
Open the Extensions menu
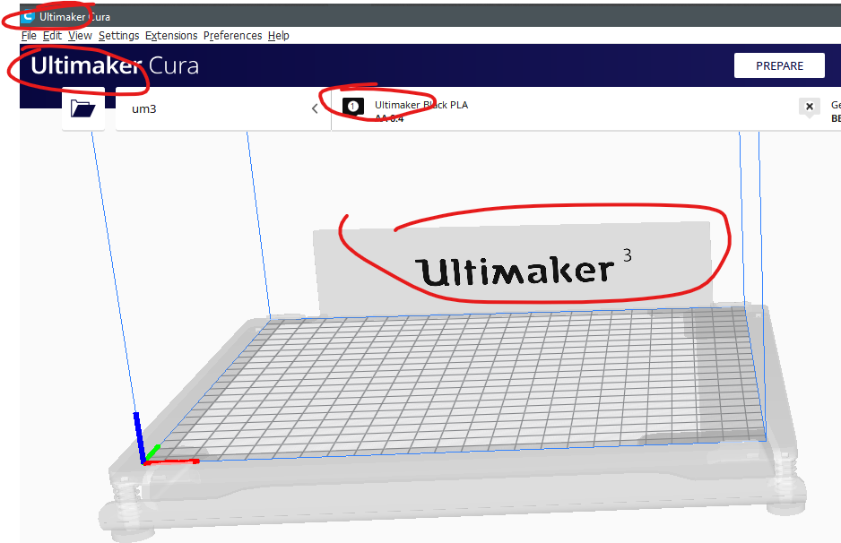tap(171, 35)
